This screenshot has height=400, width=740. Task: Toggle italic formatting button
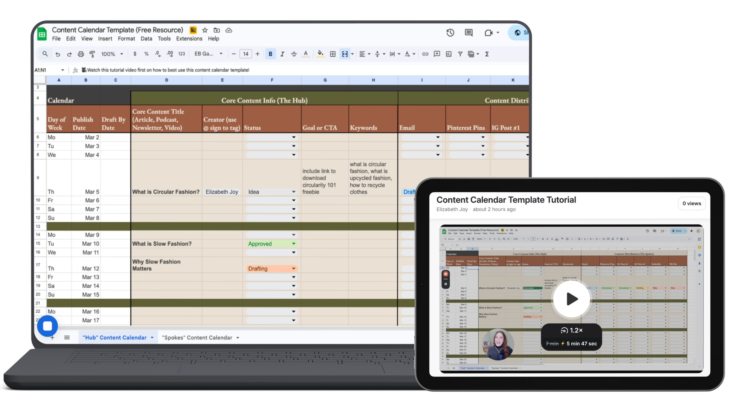tap(282, 54)
